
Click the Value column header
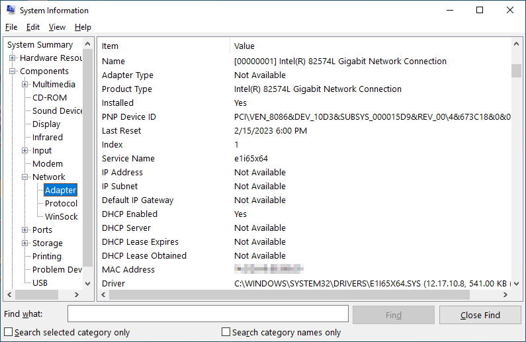coord(244,46)
